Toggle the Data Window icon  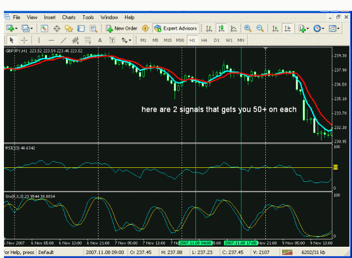click(57, 29)
